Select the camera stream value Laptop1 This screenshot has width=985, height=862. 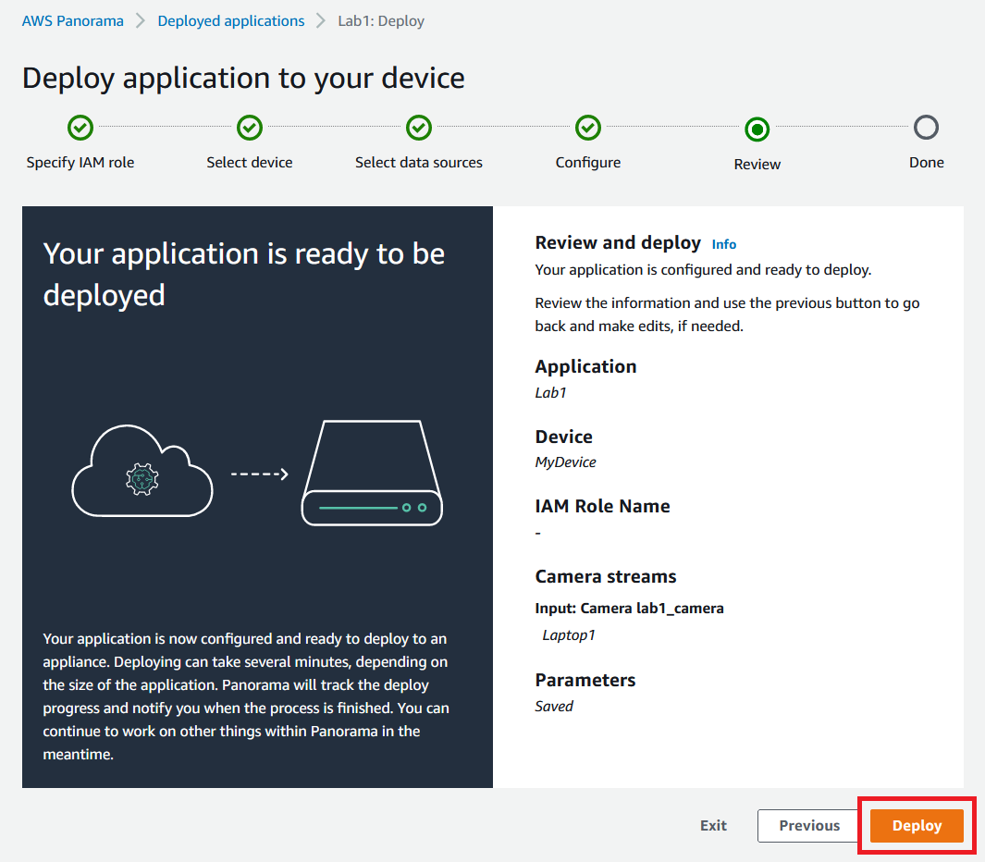569,635
